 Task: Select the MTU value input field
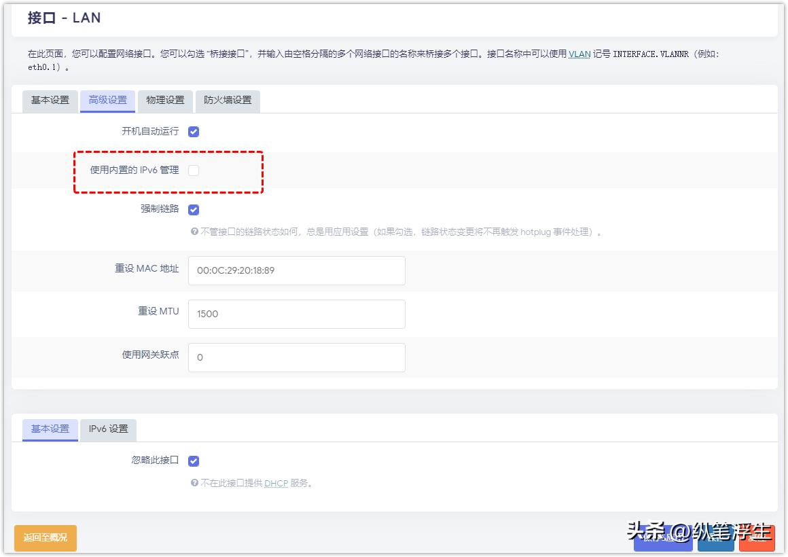tap(295, 314)
